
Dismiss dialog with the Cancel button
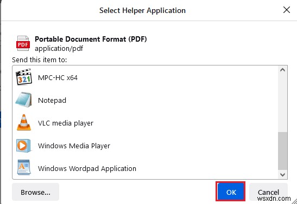click(x=268, y=192)
